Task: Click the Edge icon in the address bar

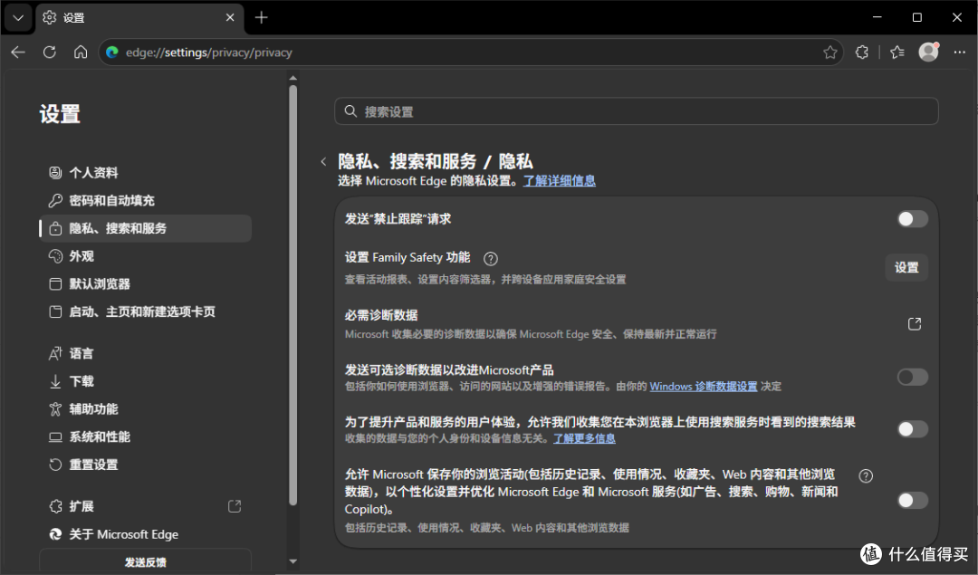Action: pos(112,53)
